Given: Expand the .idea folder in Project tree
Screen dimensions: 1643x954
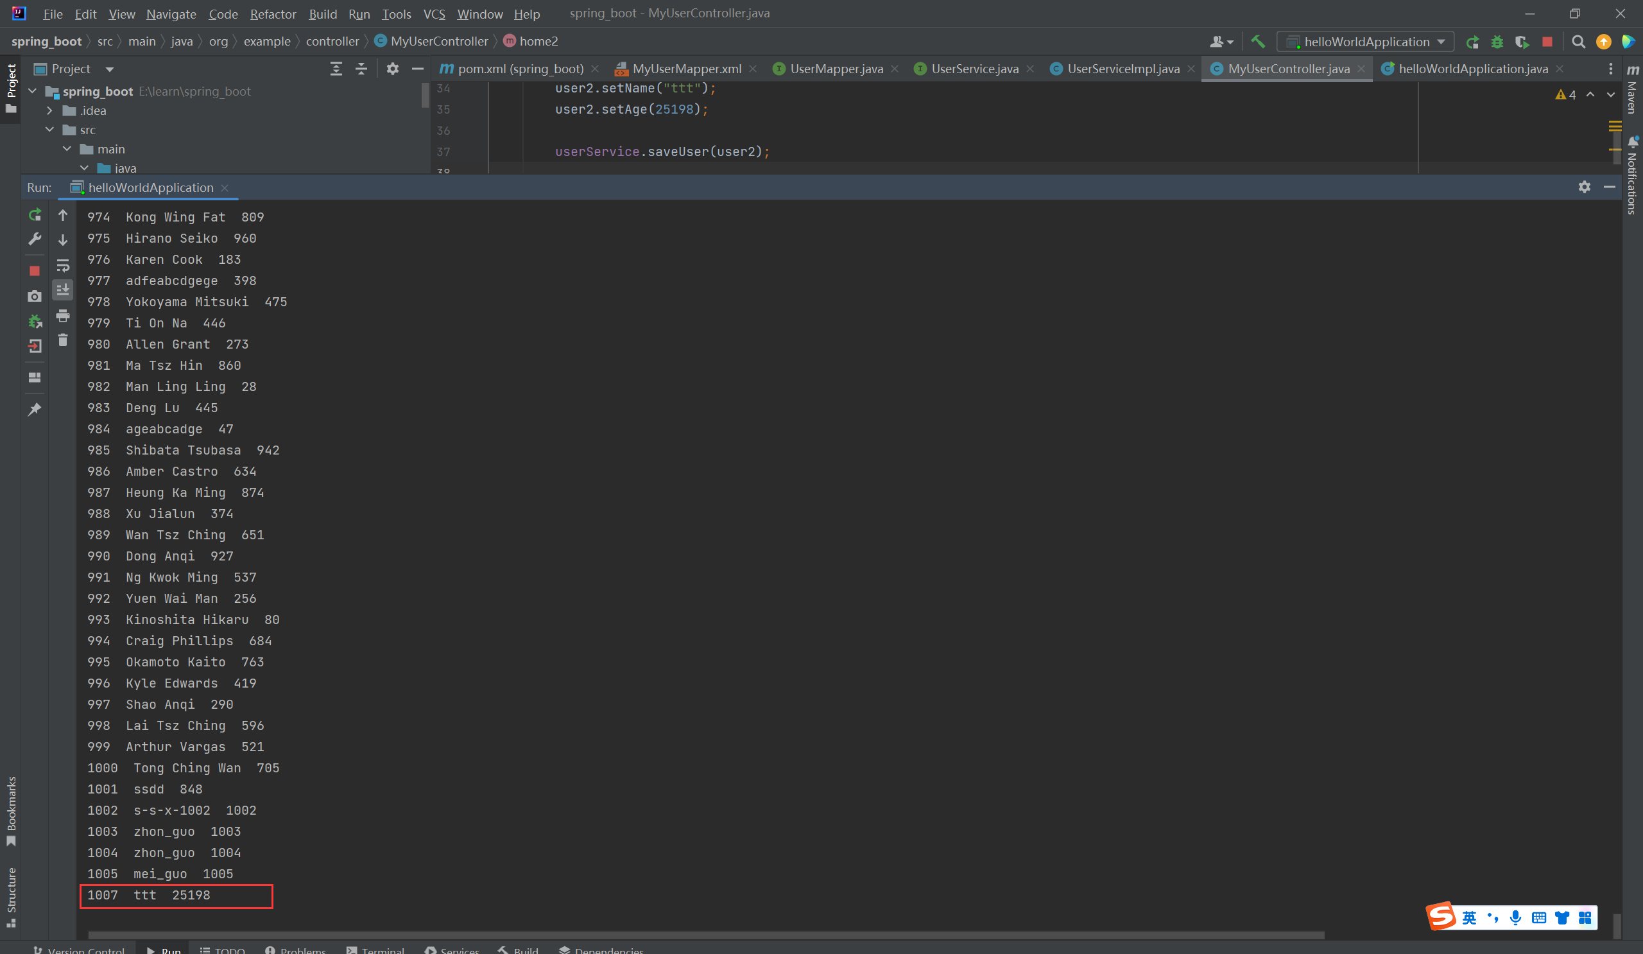Looking at the screenshot, I should (49, 111).
